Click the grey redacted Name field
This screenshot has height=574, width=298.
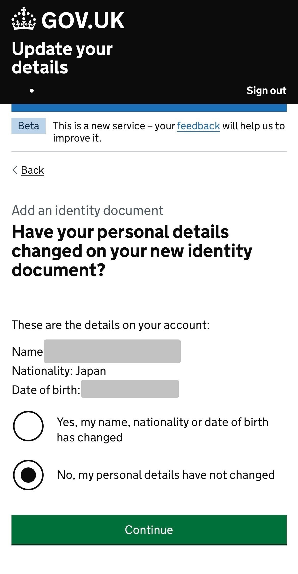click(x=112, y=351)
